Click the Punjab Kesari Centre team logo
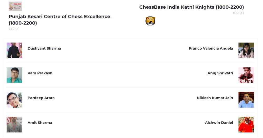Viewport: 263px width, 138px height. [x=15, y=6]
